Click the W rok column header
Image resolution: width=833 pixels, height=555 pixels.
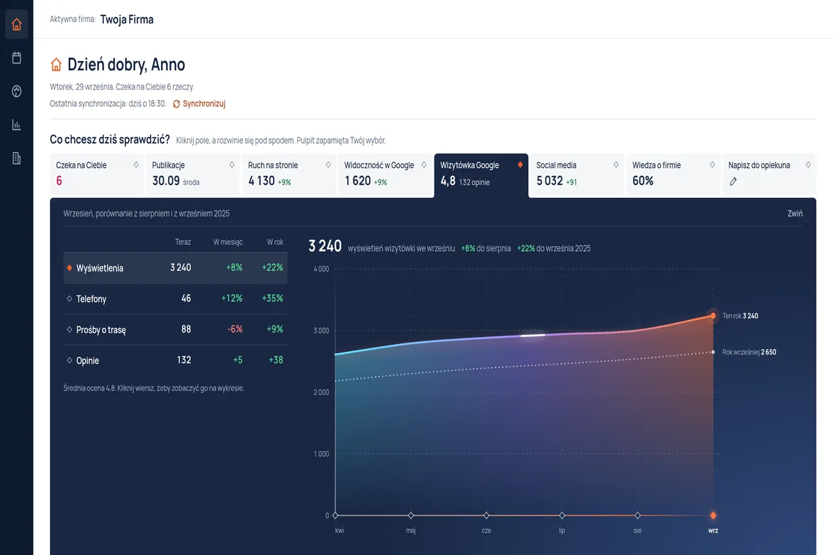(276, 242)
